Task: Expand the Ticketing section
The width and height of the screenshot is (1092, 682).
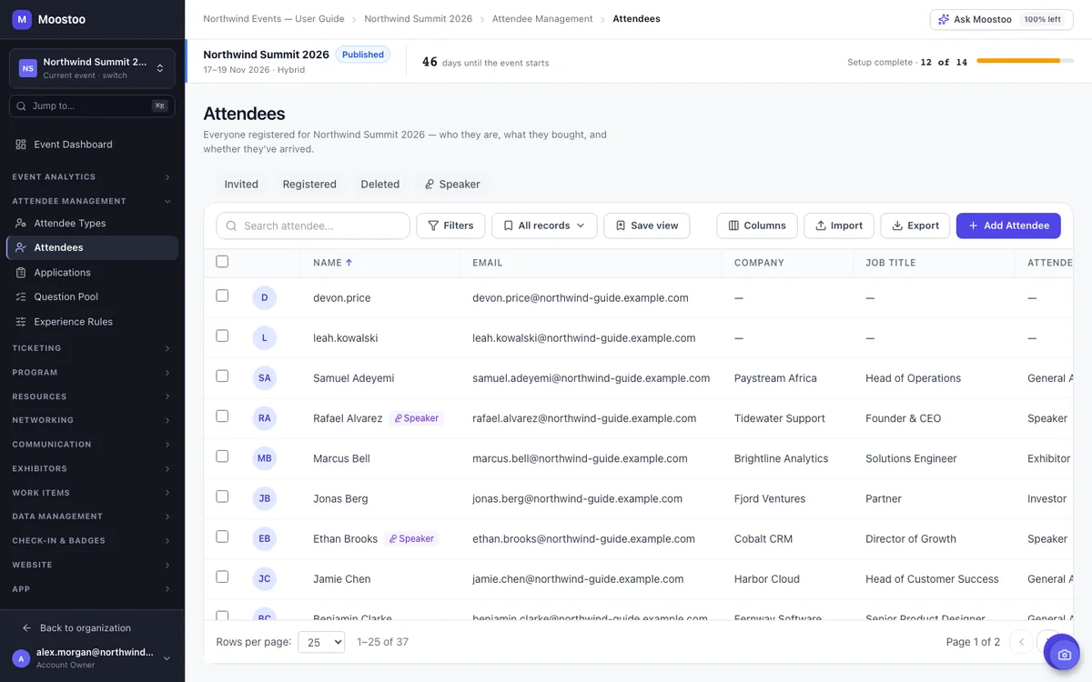Action: click(x=92, y=348)
